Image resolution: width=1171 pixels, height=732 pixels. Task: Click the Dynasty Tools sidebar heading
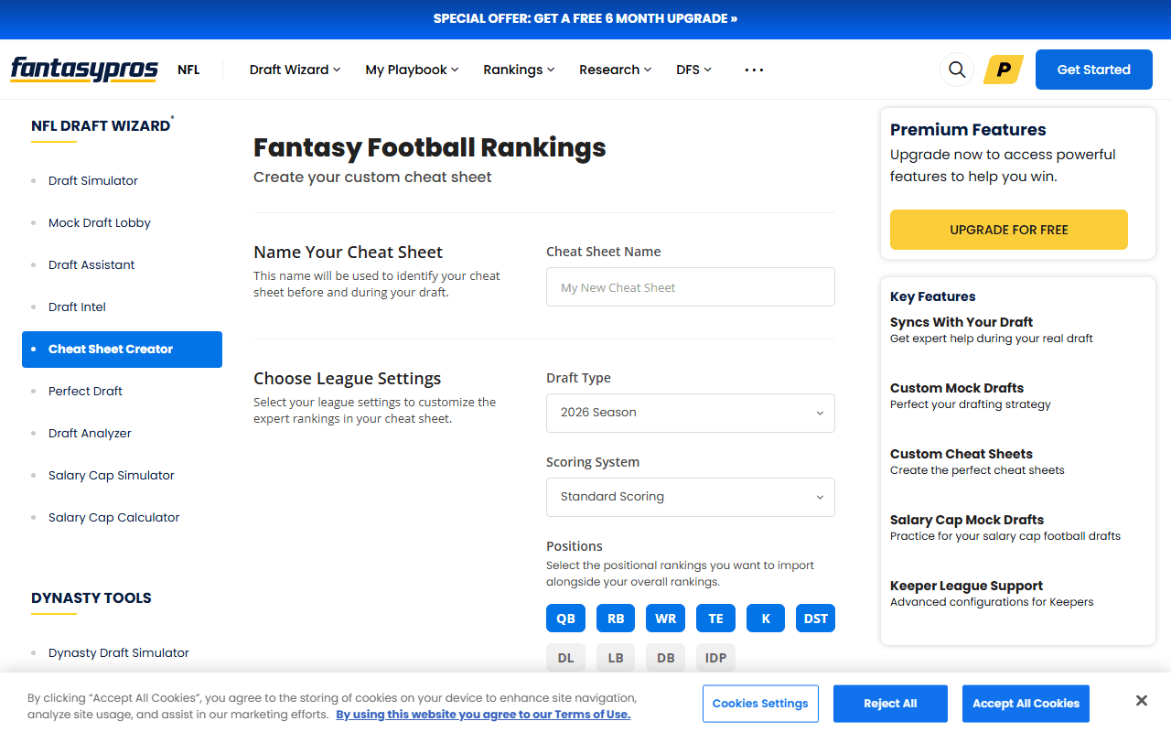tap(91, 597)
